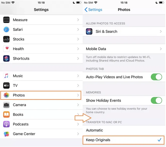Open the Shortcuts app icon
The height and width of the screenshot is (147, 166).
pyautogui.click(x=6, y=58)
